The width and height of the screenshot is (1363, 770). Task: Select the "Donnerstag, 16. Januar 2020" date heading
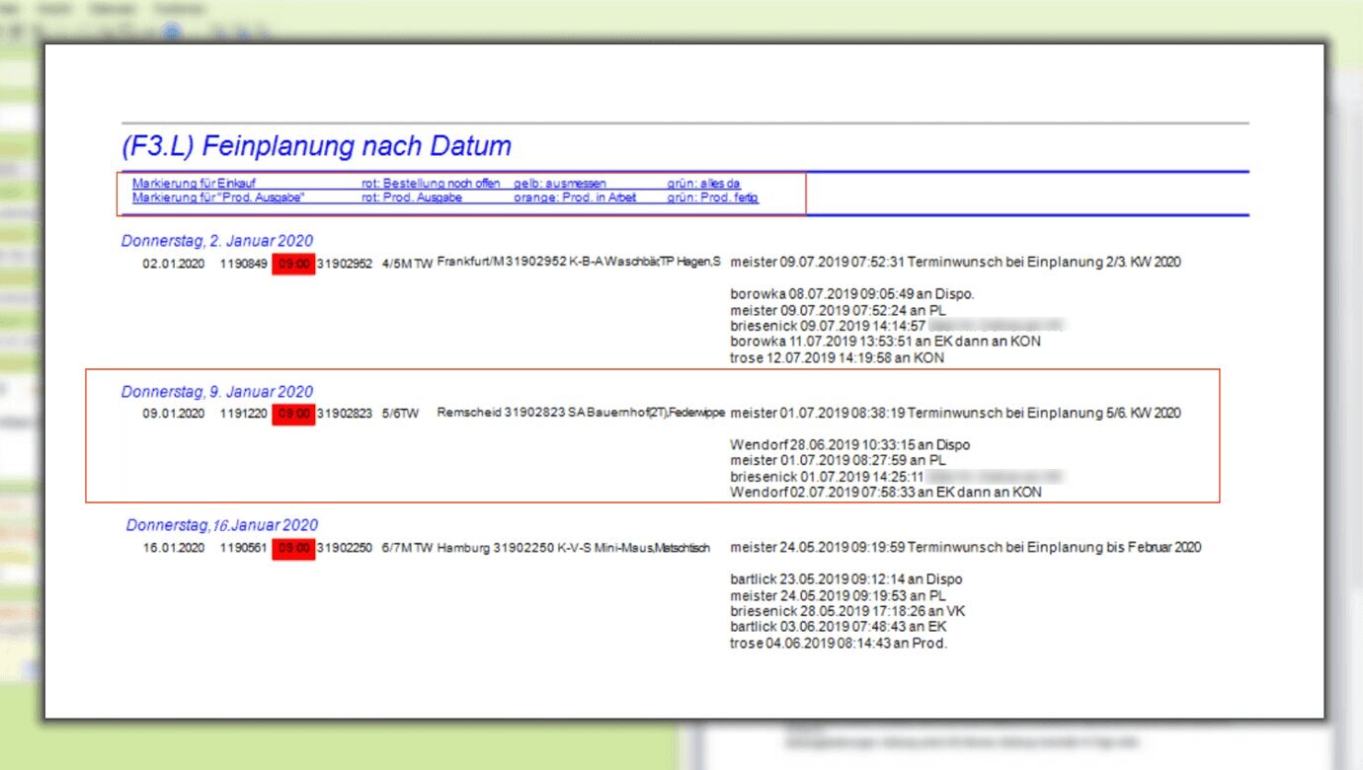pos(222,525)
